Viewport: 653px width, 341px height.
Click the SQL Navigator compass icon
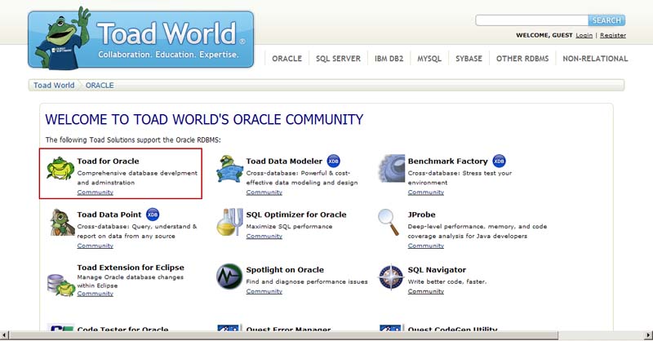[392, 277]
